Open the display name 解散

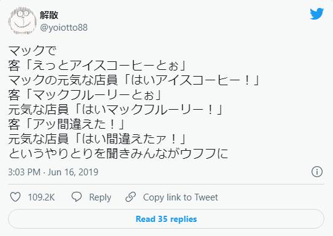(x=49, y=15)
